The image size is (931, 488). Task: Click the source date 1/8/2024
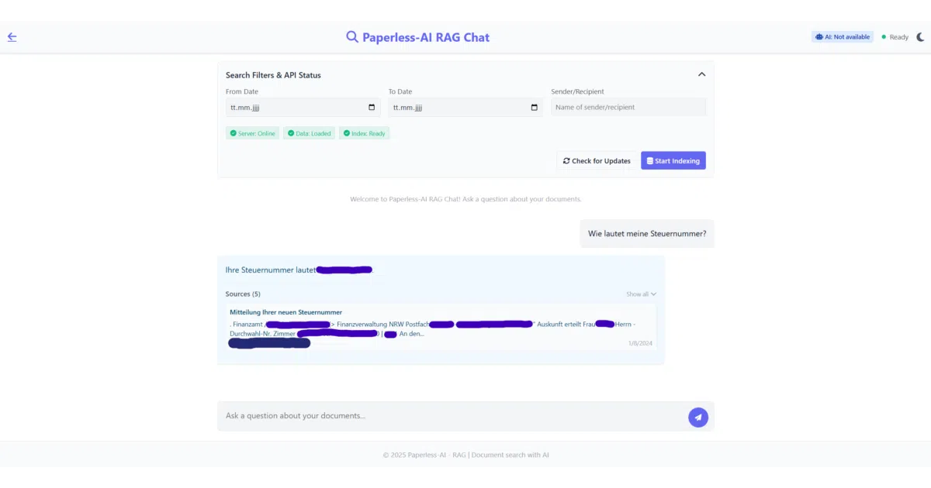pyautogui.click(x=640, y=342)
